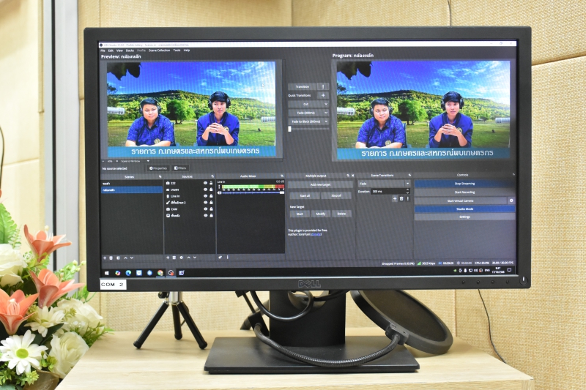
Task: Add quick transition with plus icon
Action: point(323,95)
